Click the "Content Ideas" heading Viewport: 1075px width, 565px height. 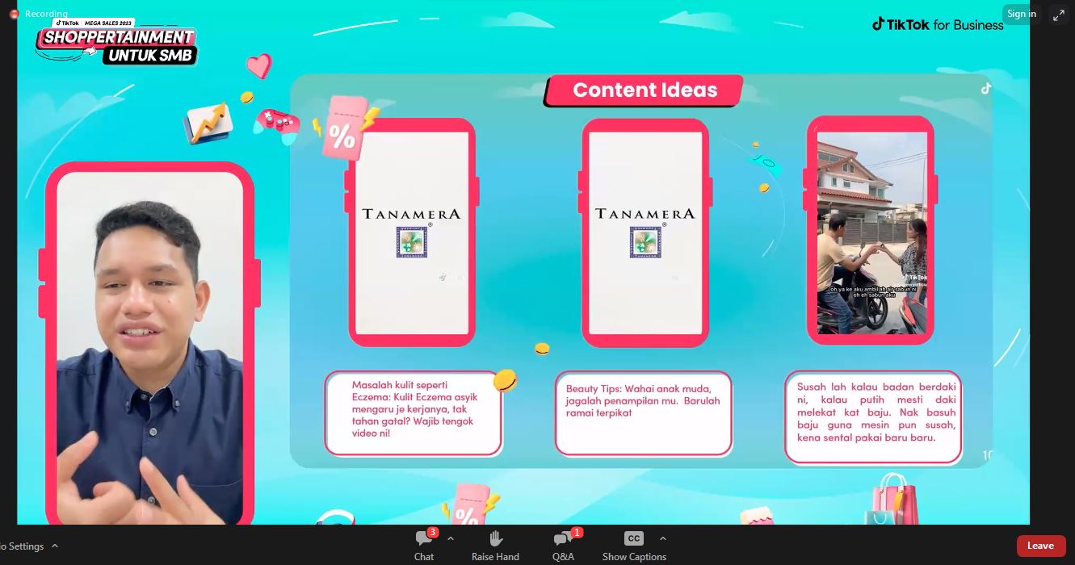[x=645, y=90]
